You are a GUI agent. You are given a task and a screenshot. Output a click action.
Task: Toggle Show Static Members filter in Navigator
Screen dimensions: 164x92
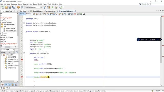pyautogui.click(x=9, y=85)
